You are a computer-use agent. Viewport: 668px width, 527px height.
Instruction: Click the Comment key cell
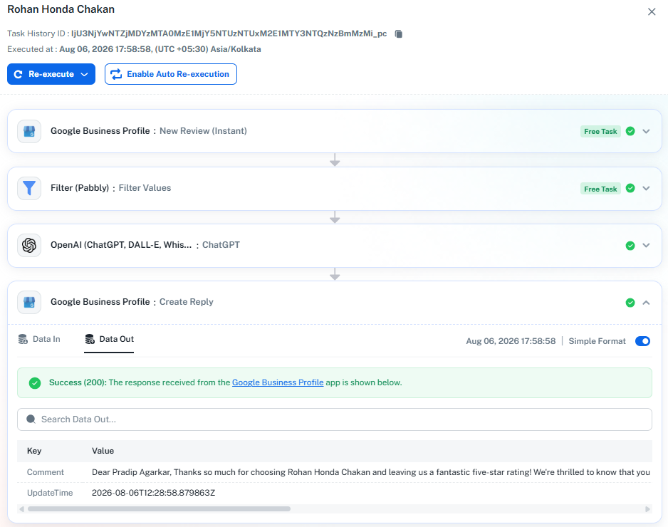[45, 472]
